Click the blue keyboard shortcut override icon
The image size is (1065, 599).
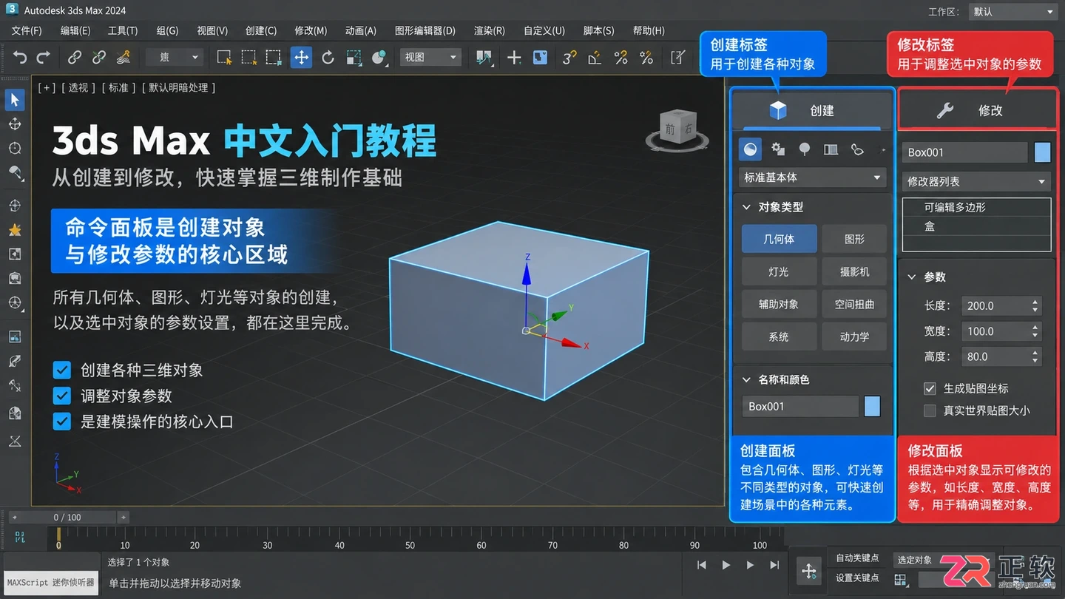(x=540, y=57)
